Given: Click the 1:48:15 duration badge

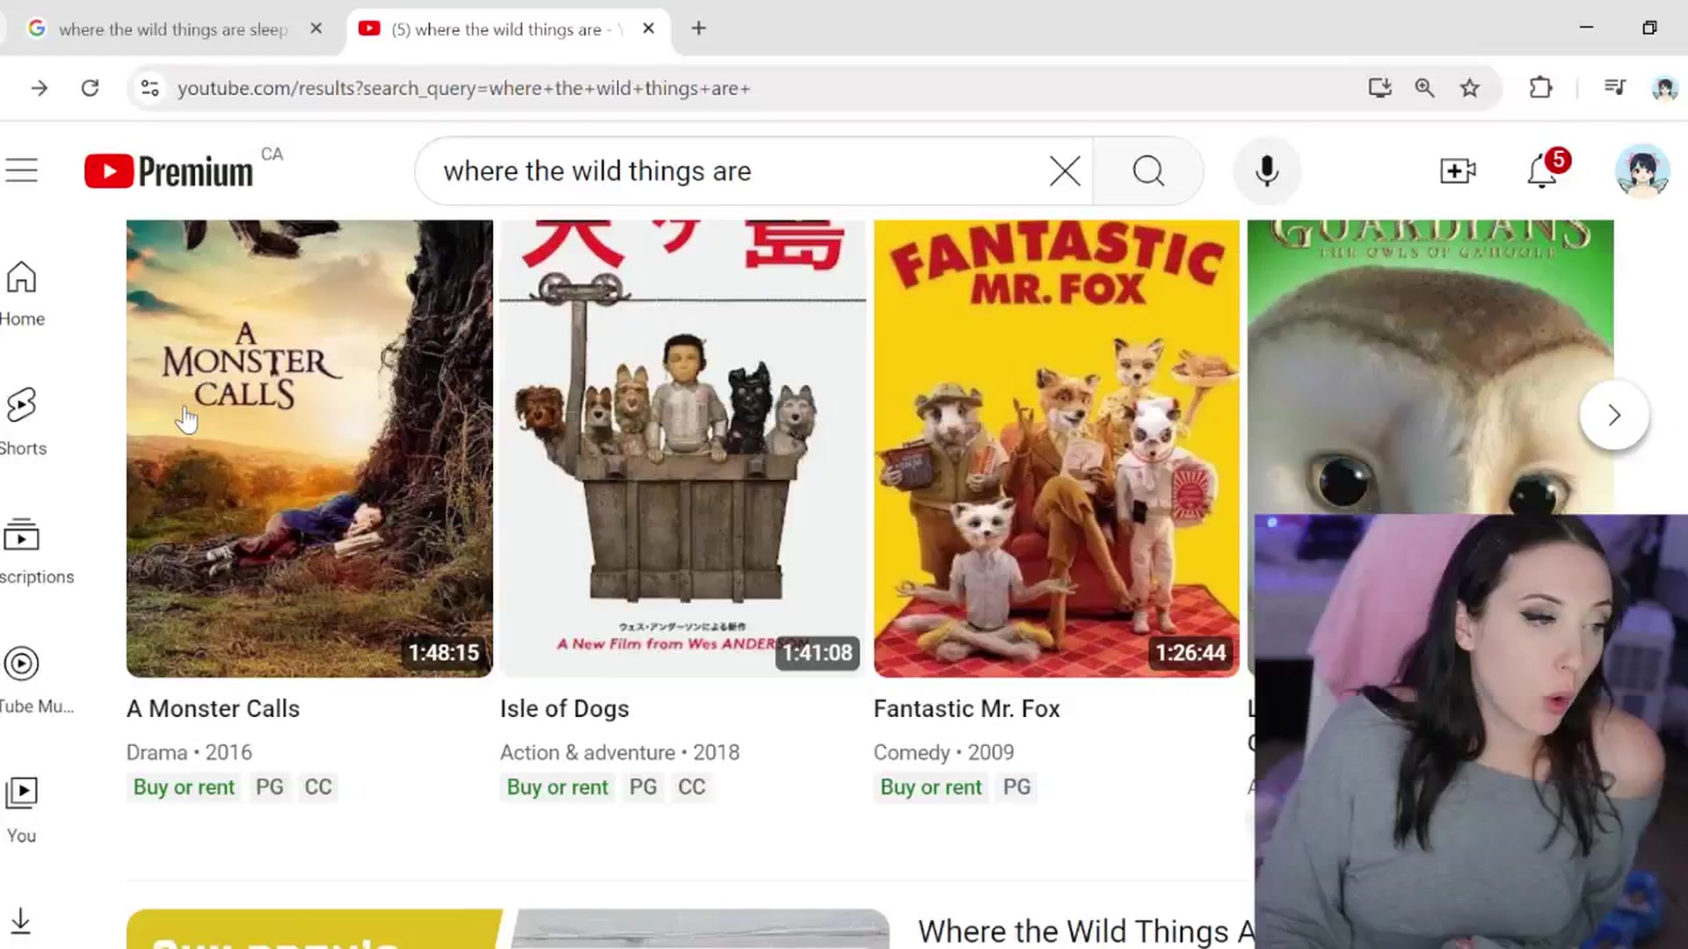Looking at the screenshot, I should point(444,653).
